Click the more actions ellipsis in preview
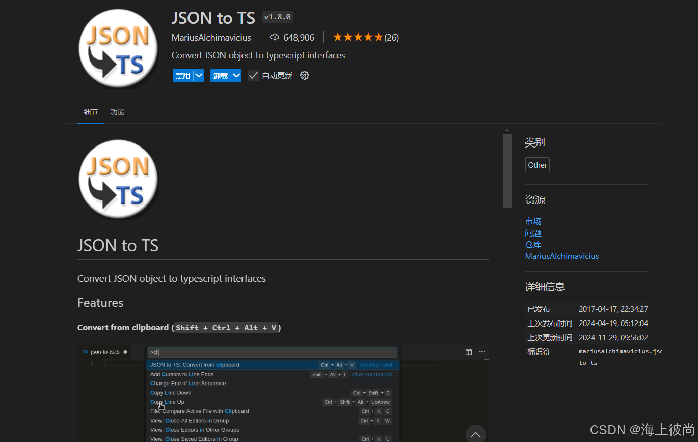Viewport: 698px width, 442px height. 482,352
